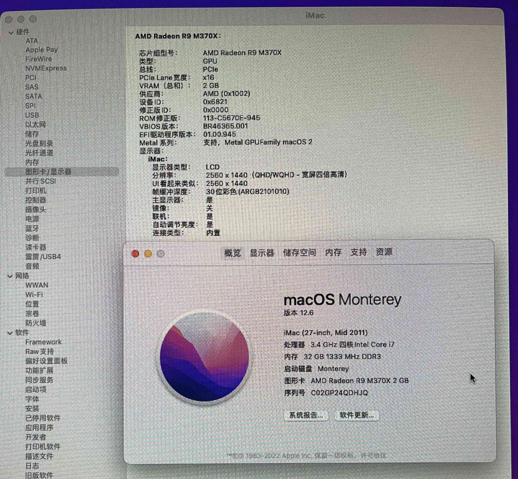
Task: Open the 支持 support tab
Action: pyautogui.click(x=358, y=252)
